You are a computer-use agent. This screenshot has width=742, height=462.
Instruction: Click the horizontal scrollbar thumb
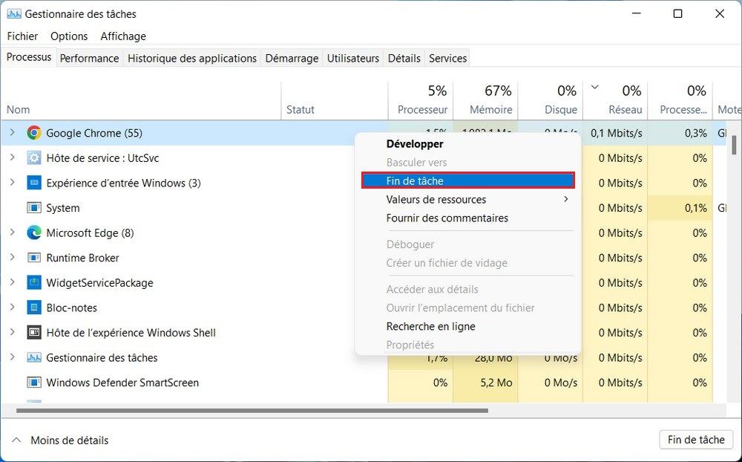(252, 410)
